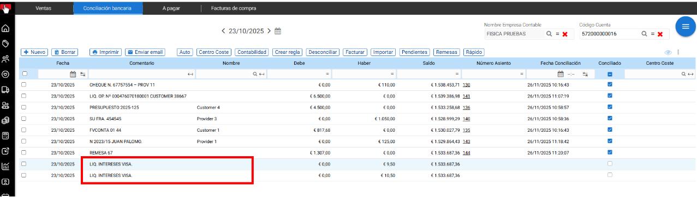The height and width of the screenshot is (197, 697).
Task: Clear Código Cuenta with red X
Action: pos(660,34)
